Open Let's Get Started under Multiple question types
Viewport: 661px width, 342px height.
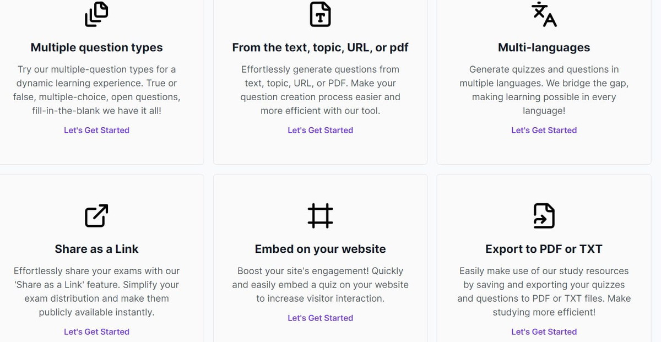pyautogui.click(x=96, y=131)
